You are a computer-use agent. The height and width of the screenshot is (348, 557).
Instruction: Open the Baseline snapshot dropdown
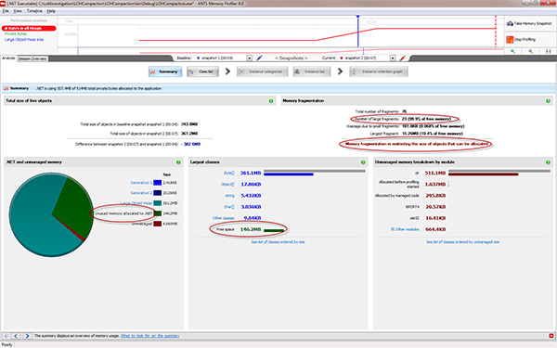click(250, 58)
